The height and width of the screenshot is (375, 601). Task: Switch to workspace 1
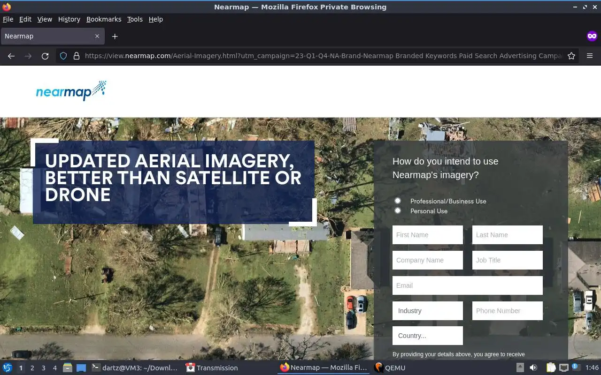[x=21, y=368]
